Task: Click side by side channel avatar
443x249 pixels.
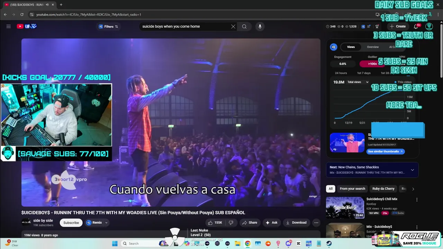Action: (x=26, y=223)
